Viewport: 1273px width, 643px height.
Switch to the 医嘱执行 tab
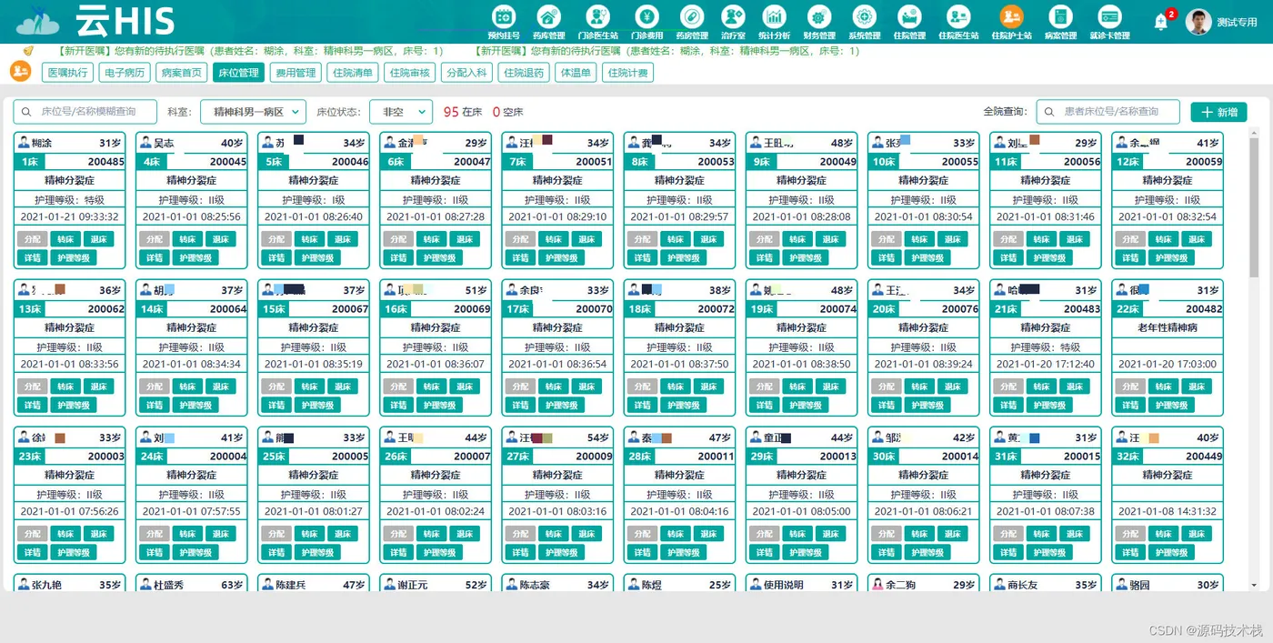[x=68, y=73]
